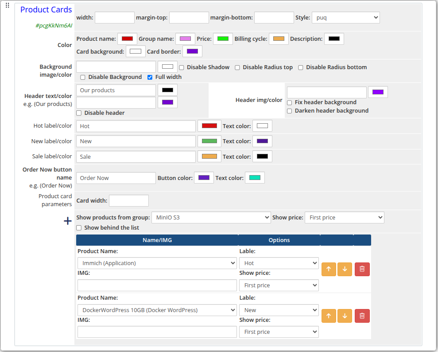Open the Show products from group dropdown
The width and height of the screenshot is (438, 352).
coord(211,217)
